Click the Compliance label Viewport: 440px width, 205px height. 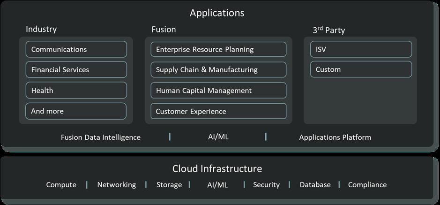367,185
